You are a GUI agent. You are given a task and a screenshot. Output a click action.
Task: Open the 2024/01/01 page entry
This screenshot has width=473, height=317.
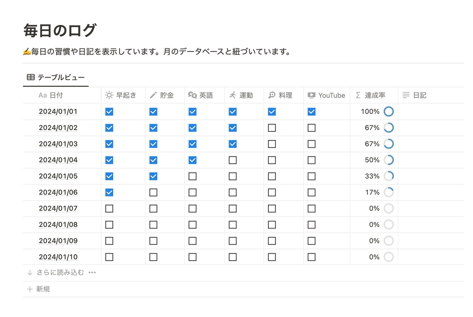(58, 112)
